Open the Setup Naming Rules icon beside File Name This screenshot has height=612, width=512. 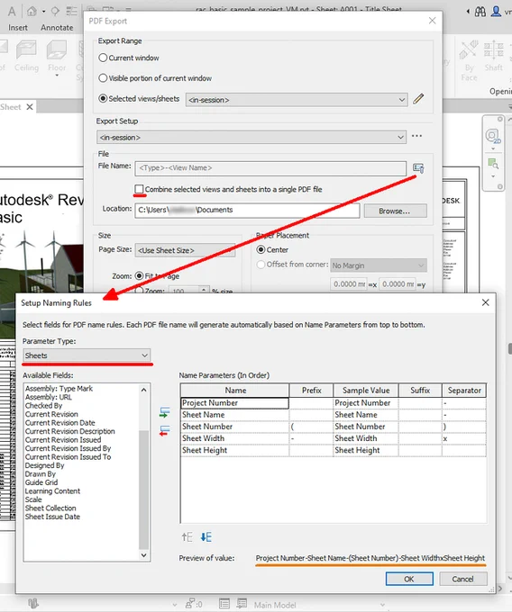click(x=418, y=168)
